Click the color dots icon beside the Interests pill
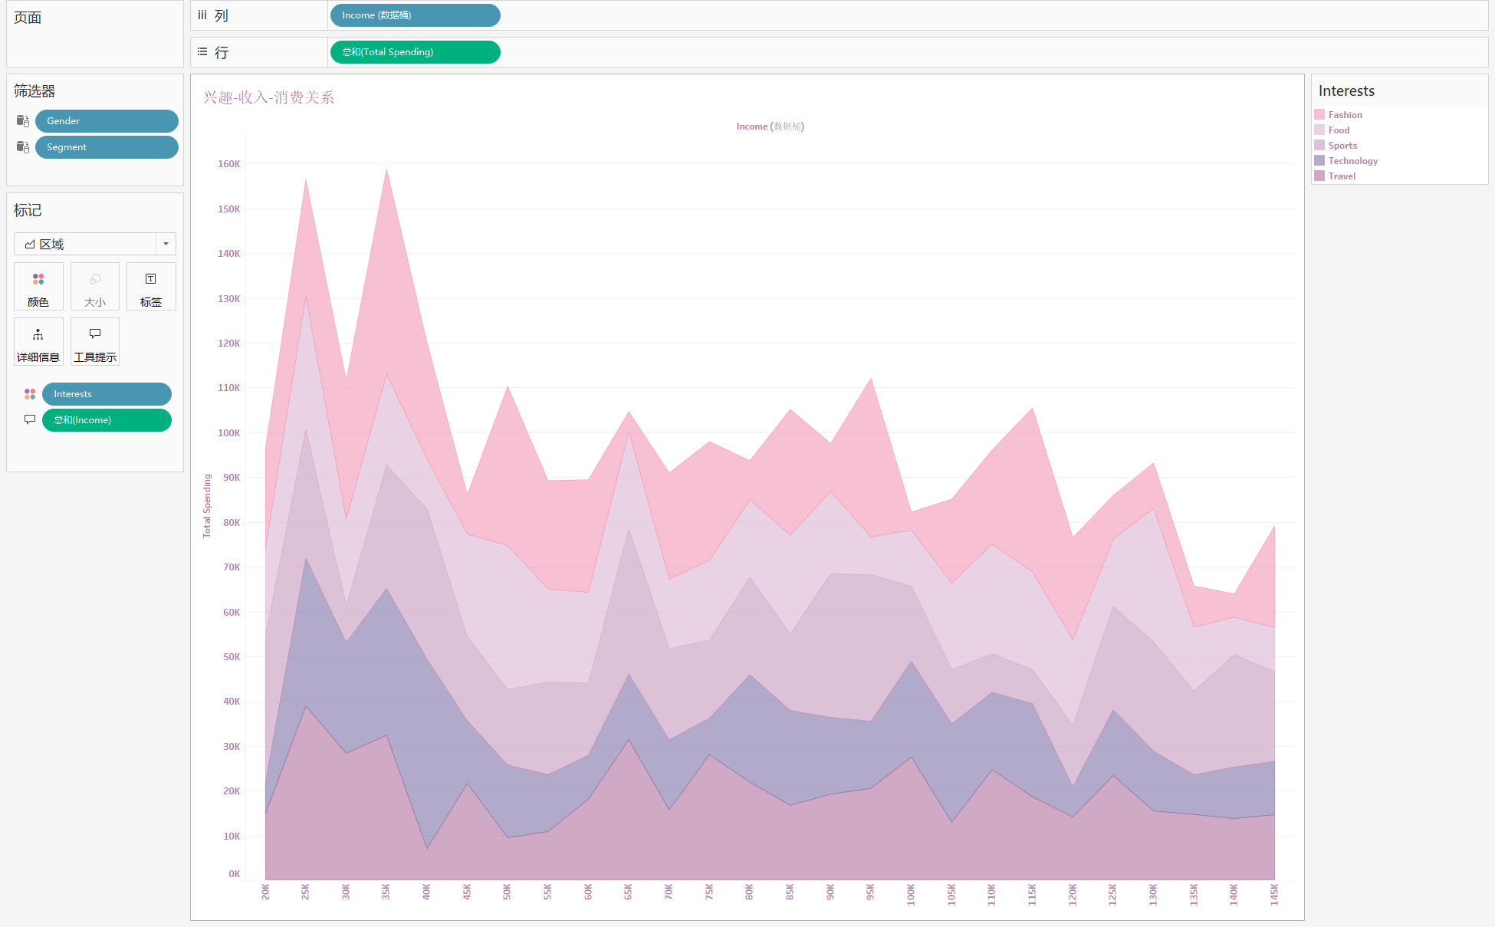The image size is (1495, 927). point(30,394)
